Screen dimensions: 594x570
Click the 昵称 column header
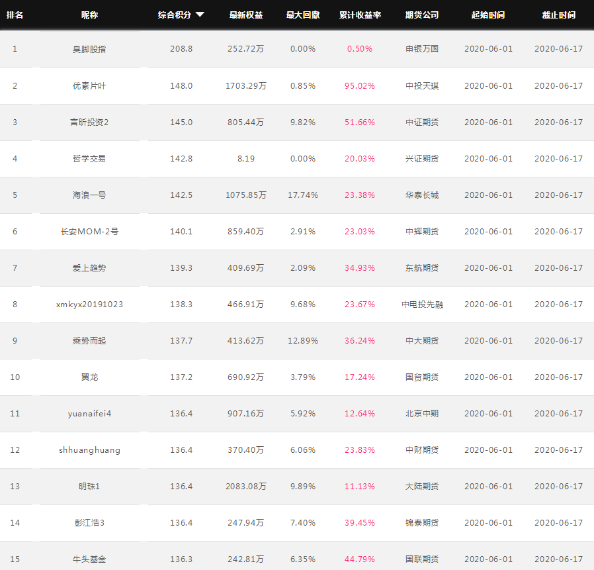click(x=89, y=15)
